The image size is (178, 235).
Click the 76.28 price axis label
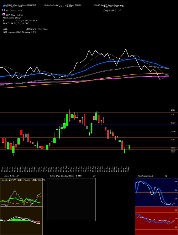pos(173,123)
